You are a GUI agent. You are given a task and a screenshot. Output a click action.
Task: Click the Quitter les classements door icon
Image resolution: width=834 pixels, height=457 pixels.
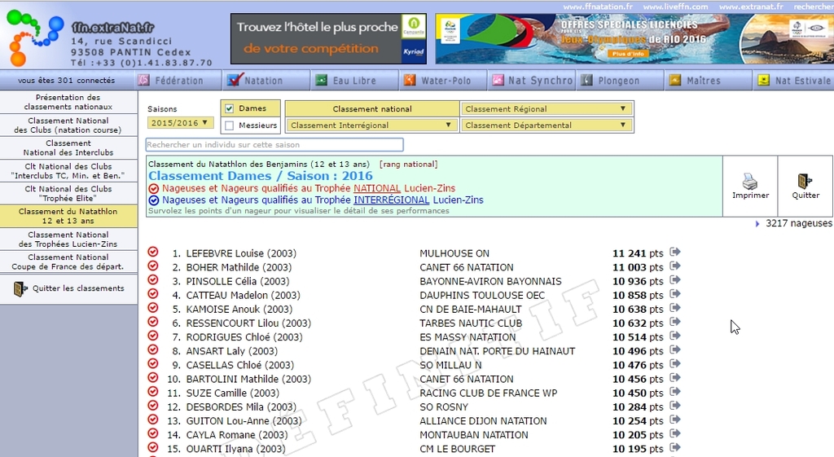pos(20,288)
